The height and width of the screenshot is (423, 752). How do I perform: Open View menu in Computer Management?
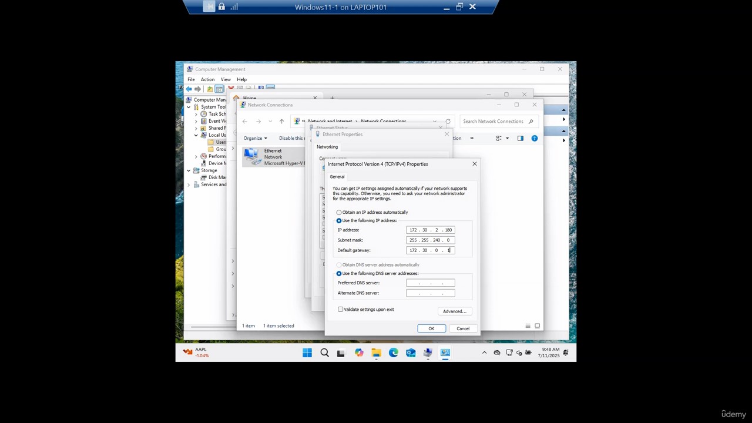(226, 79)
